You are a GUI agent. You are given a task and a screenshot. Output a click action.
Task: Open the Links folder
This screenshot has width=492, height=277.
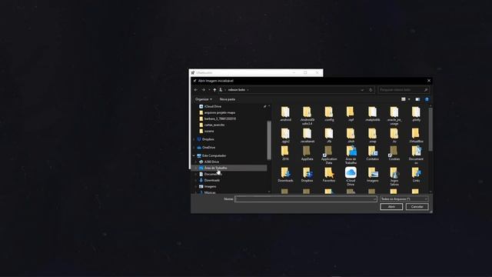click(416, 175)
